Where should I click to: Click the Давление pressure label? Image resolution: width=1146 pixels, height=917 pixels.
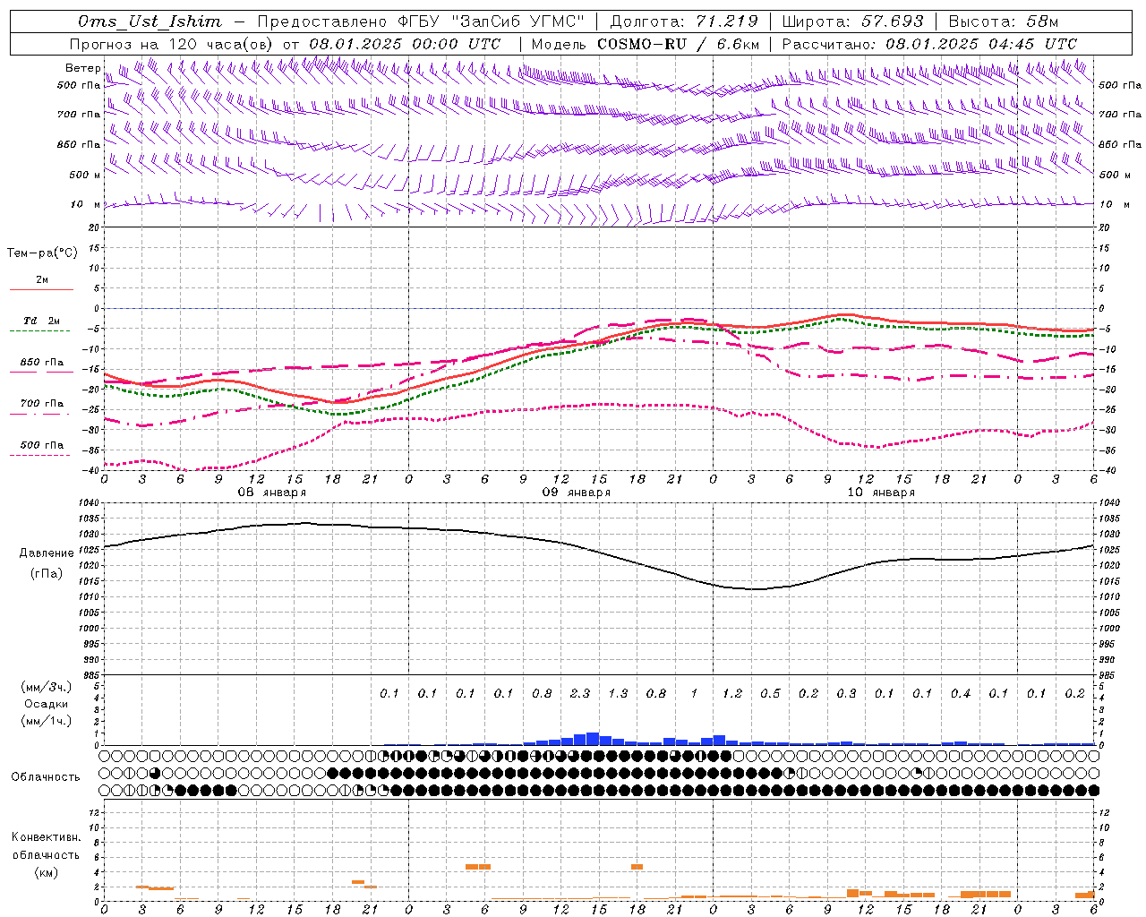46,553
